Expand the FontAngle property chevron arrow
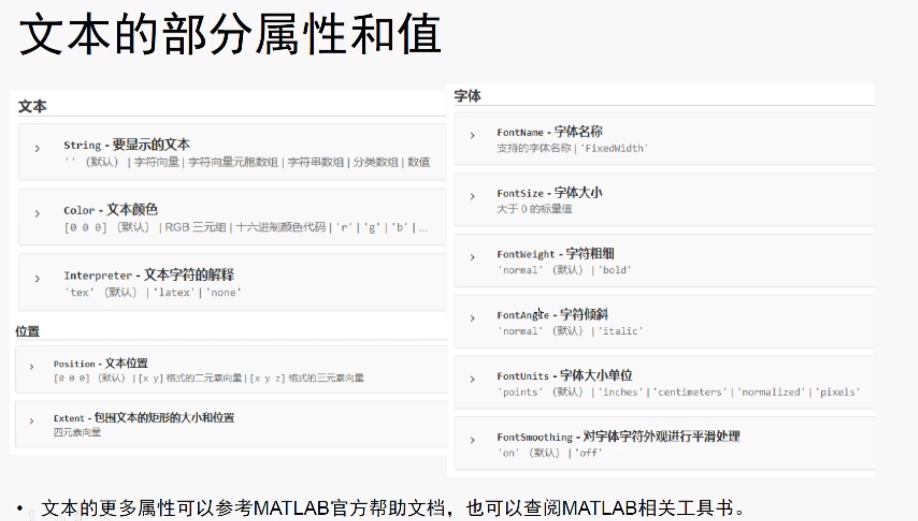 (x=472, y=318)
